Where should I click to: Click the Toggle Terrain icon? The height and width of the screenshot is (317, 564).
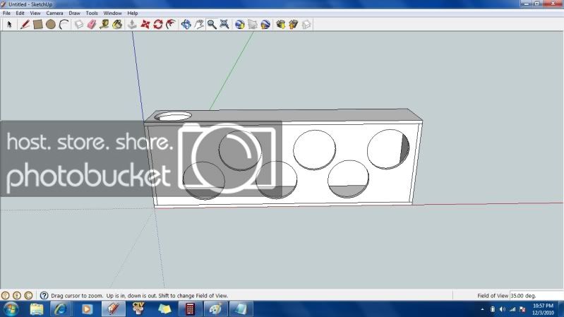click(253, 25)
